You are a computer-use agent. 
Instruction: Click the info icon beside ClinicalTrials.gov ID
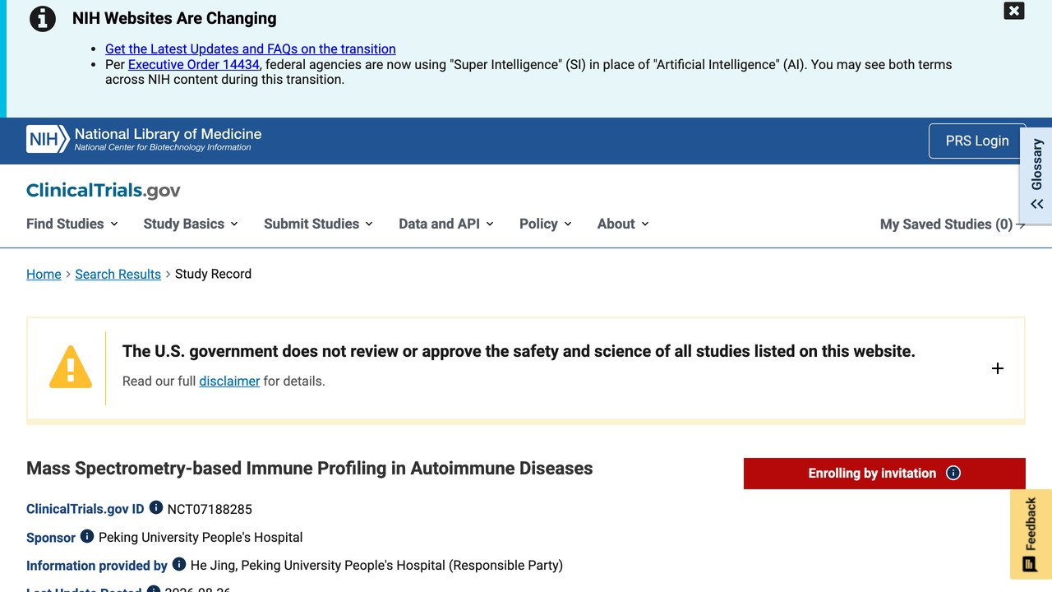[x=155, y=508]
